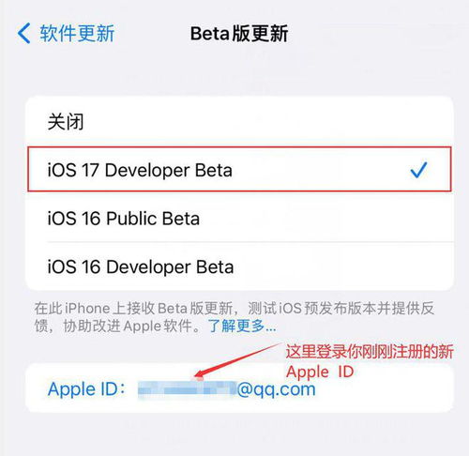Select iOS 16 Public Beta

(x=239, y=218)
